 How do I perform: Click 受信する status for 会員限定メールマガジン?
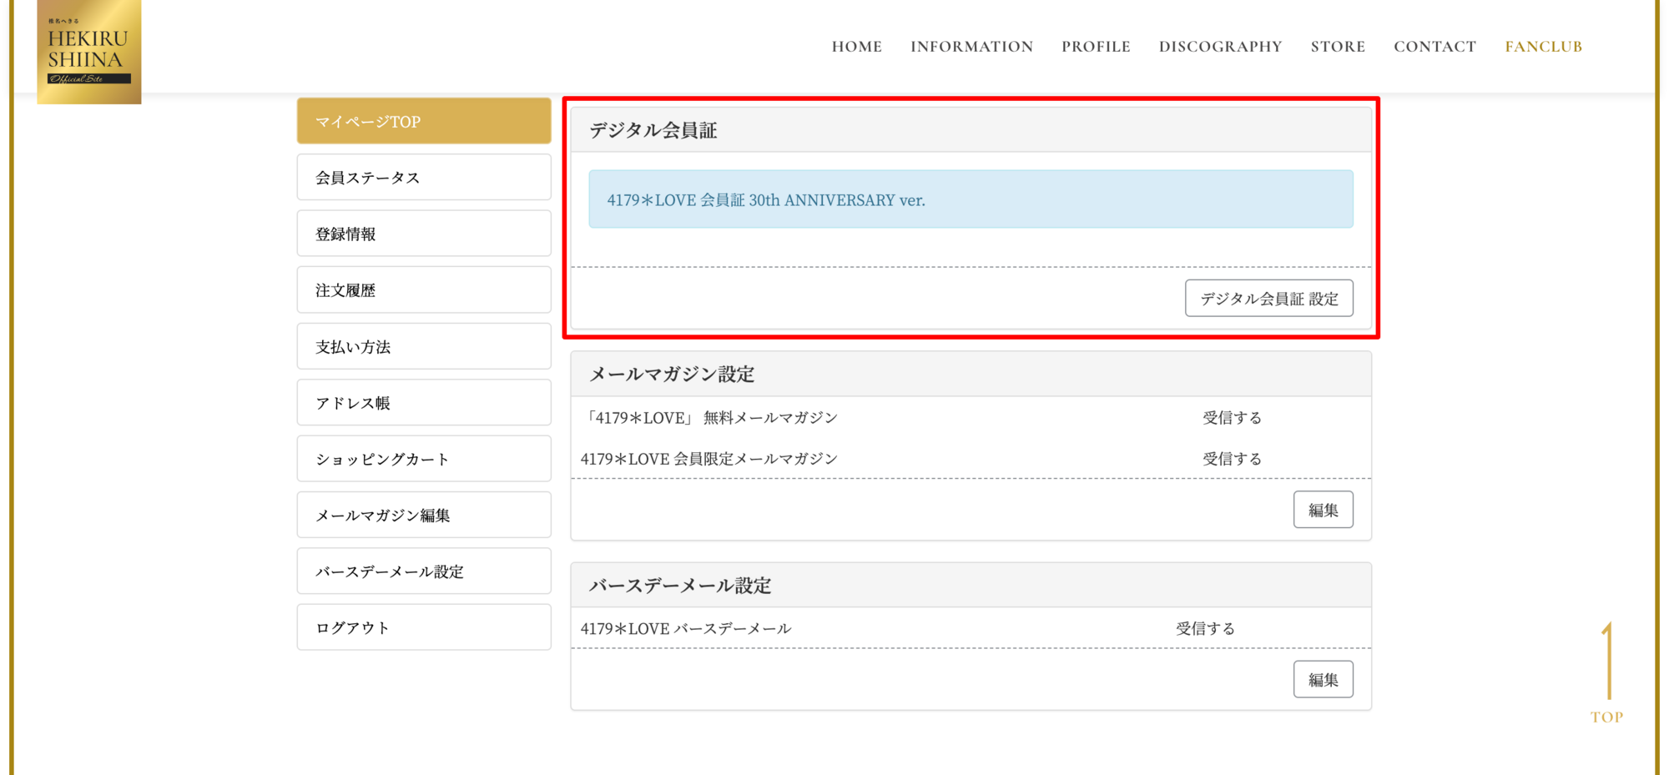1232,459
